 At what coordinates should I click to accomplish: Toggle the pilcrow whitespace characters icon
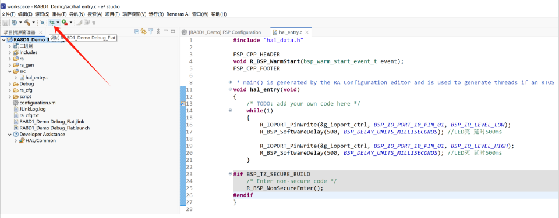pos(94,23)
